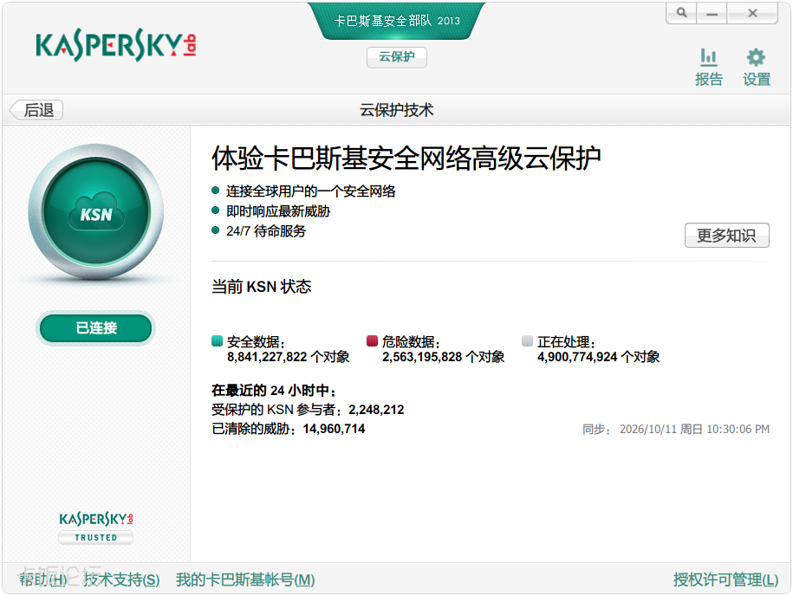Image resolution: width=793 pixels, height=596 pixels.
Task: Open the 帮助(H) link
Action: (43, 580)
